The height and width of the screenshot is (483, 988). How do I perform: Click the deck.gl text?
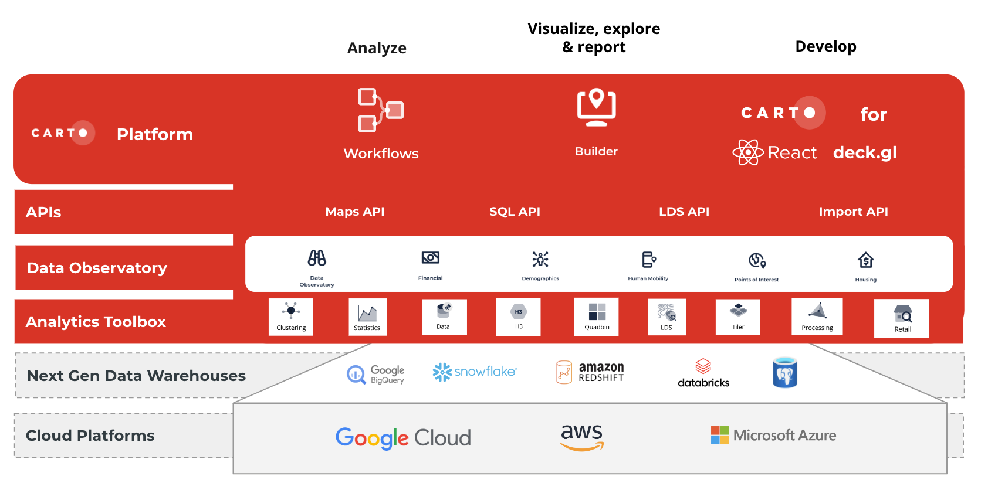[865, 153]
